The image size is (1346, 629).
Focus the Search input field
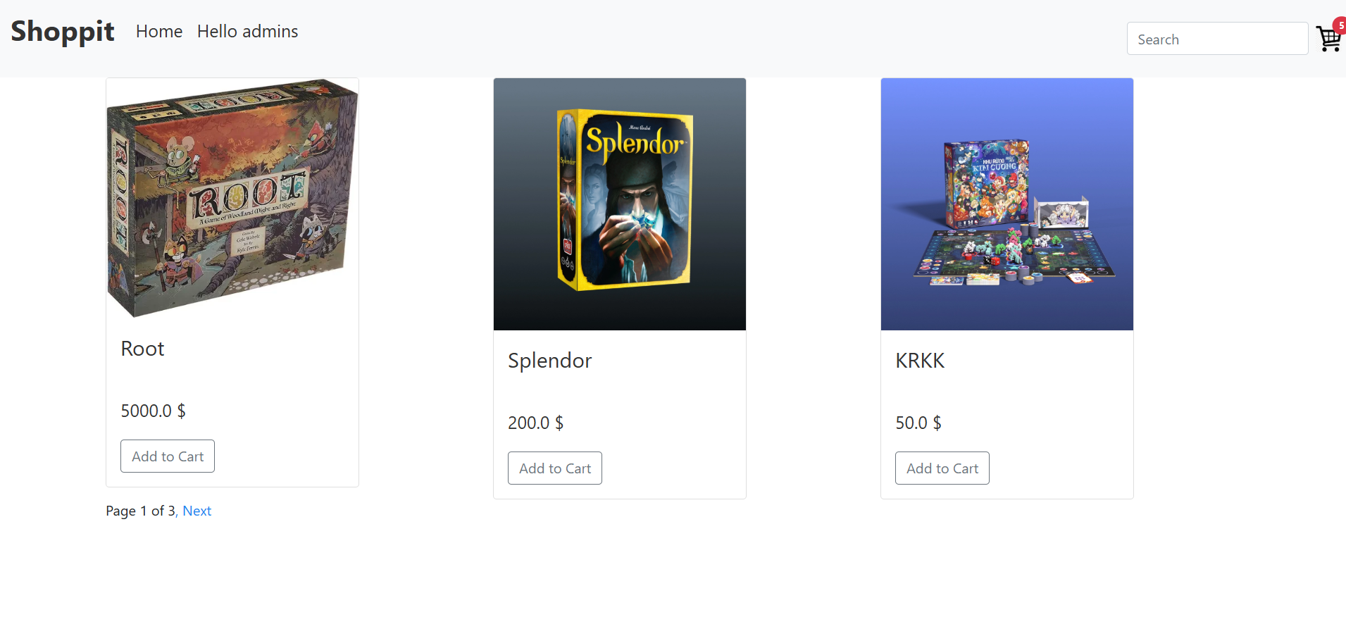(x=1217, y=39)
